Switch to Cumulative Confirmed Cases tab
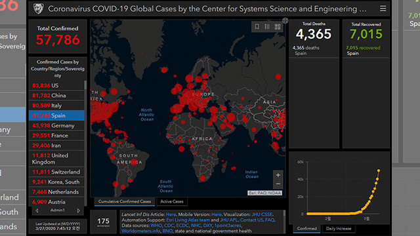 click(x=125, y=201)
